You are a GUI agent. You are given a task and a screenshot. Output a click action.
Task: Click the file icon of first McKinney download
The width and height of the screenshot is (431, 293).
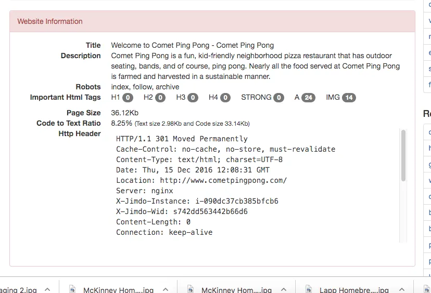(72, 289)
